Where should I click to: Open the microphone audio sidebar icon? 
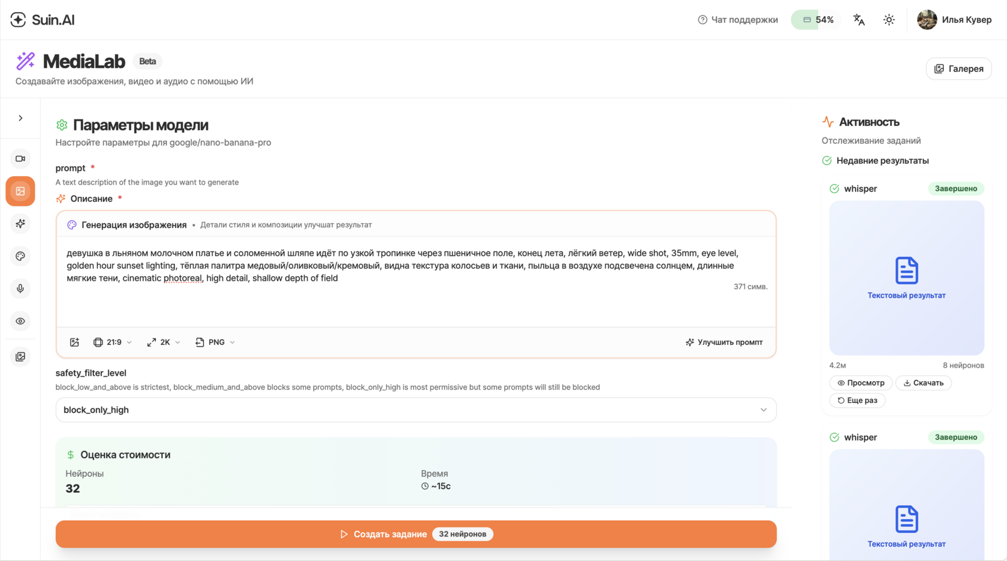tap(20, 289)
